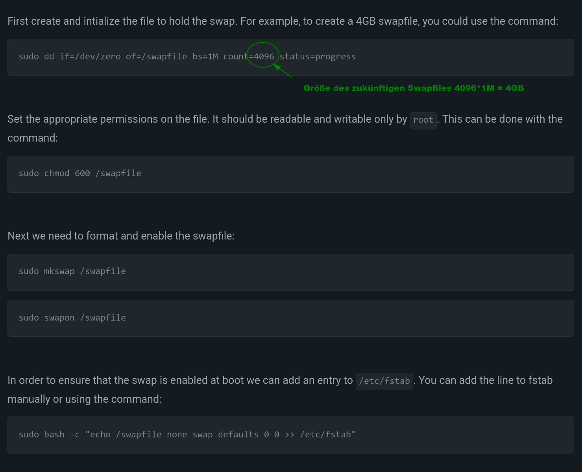Click the inline "root" code label
Viewport: 582px width, 472px height.
click(423, 120)
